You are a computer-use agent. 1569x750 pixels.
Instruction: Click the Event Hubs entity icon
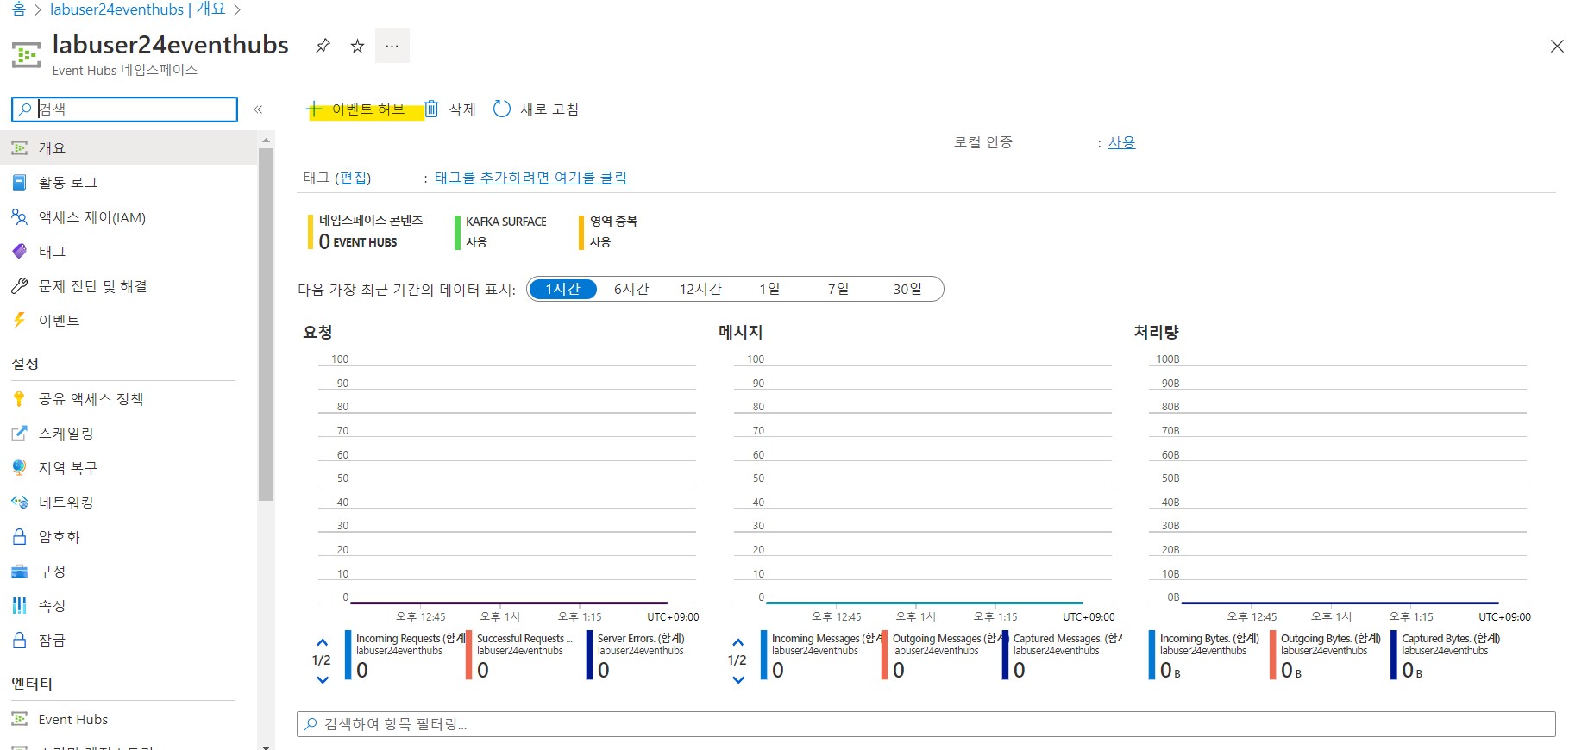tap(19, 719)
